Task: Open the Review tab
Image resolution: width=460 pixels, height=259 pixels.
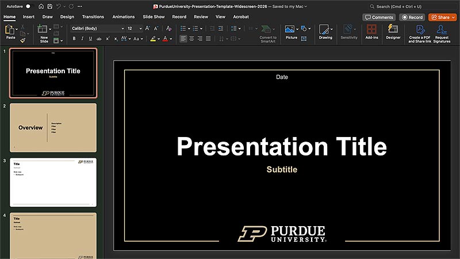Action: (x=201, y=17)
